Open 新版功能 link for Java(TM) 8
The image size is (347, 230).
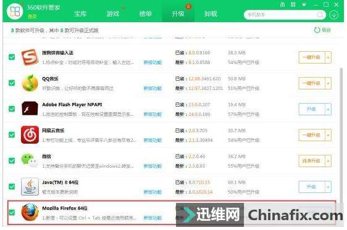point(153,192)
